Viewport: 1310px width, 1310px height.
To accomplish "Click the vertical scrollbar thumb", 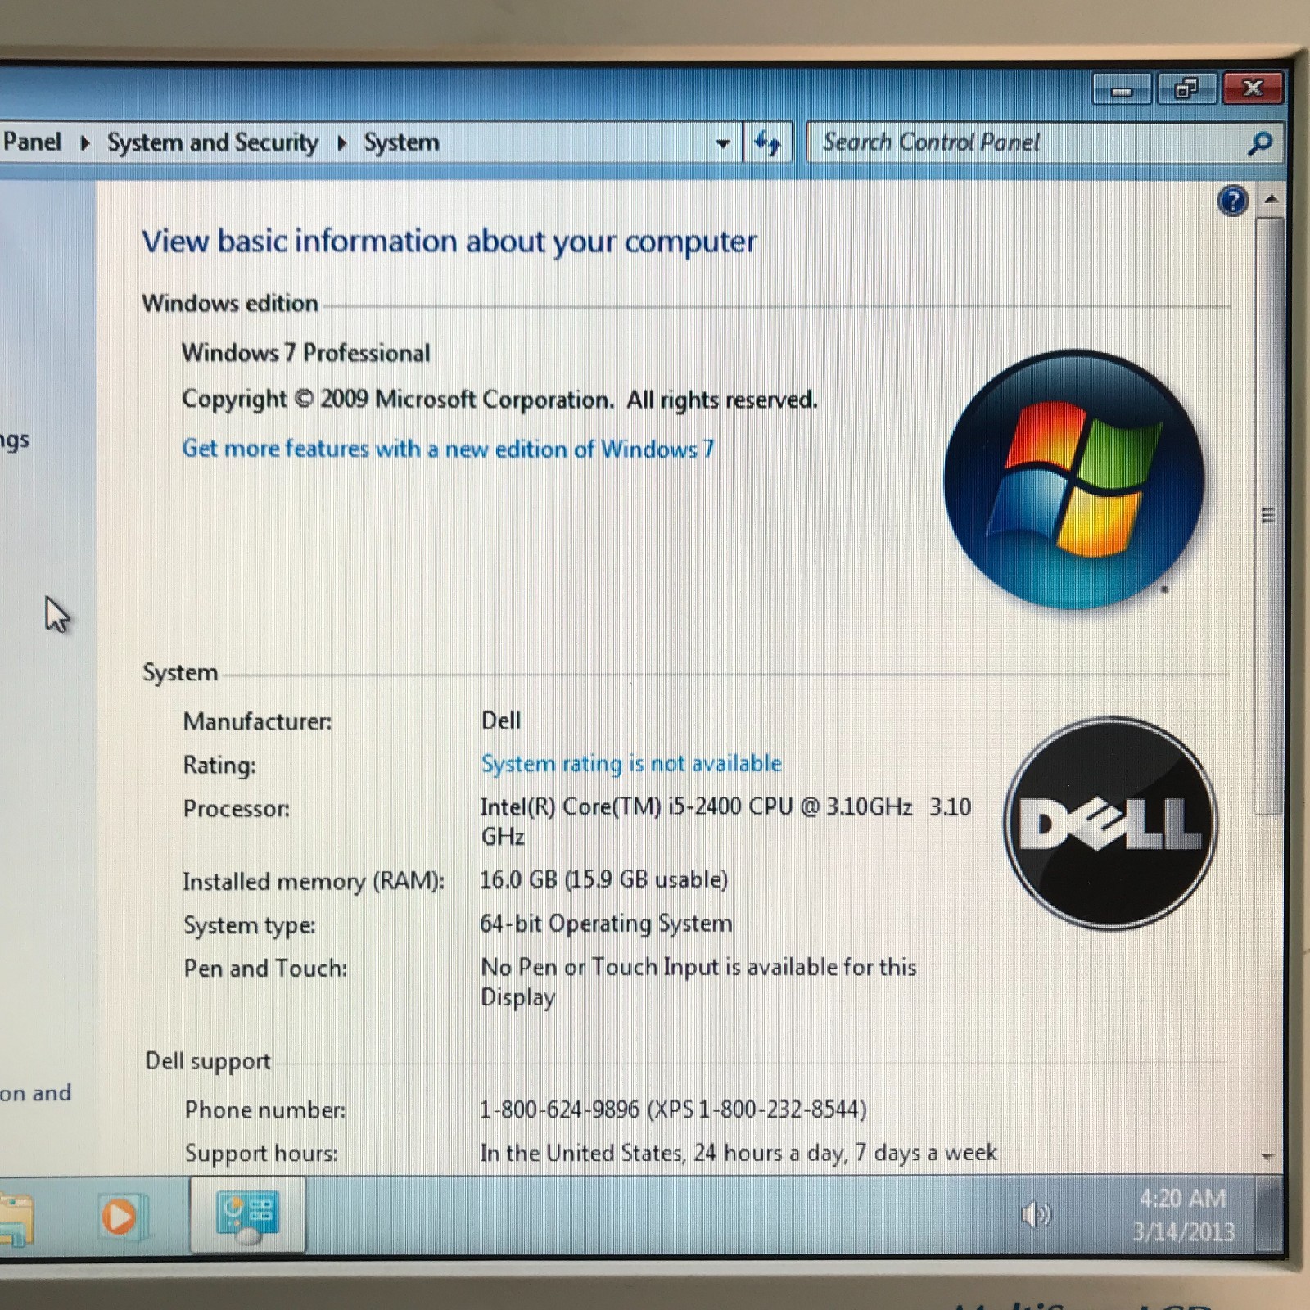I will click(1268, 516).
